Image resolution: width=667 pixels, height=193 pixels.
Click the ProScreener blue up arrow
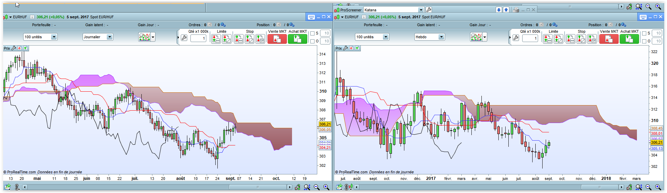[x=506, y=10]
